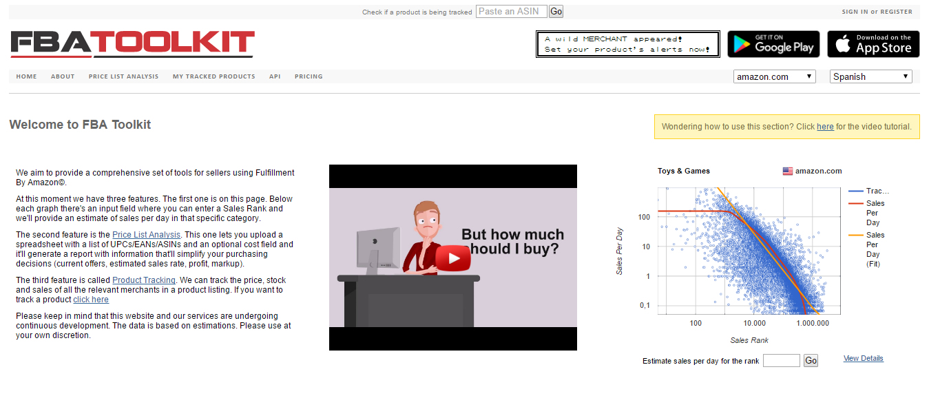
Task: Click the blue Trac… legend swatch
Action: coord(856,191)
